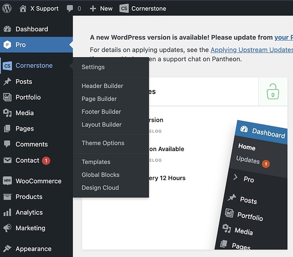The height and width of the screenshot is (257, 293).
Task: Select Global Blocks menu entry
Action: pos(100,175)
